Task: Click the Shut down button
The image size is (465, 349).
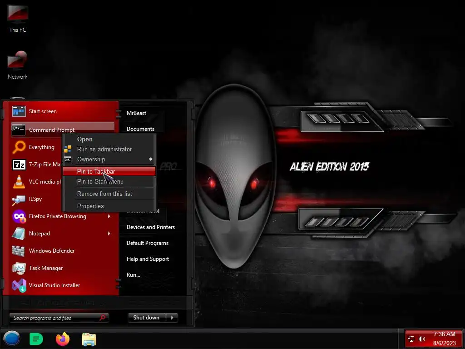Action: coord(148,318)
